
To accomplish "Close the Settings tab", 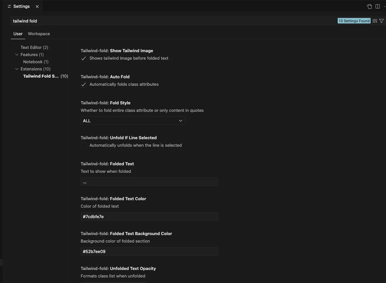I will click(37, 7).
